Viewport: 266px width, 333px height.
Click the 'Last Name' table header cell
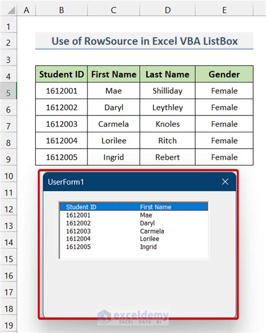coord(168,74)
